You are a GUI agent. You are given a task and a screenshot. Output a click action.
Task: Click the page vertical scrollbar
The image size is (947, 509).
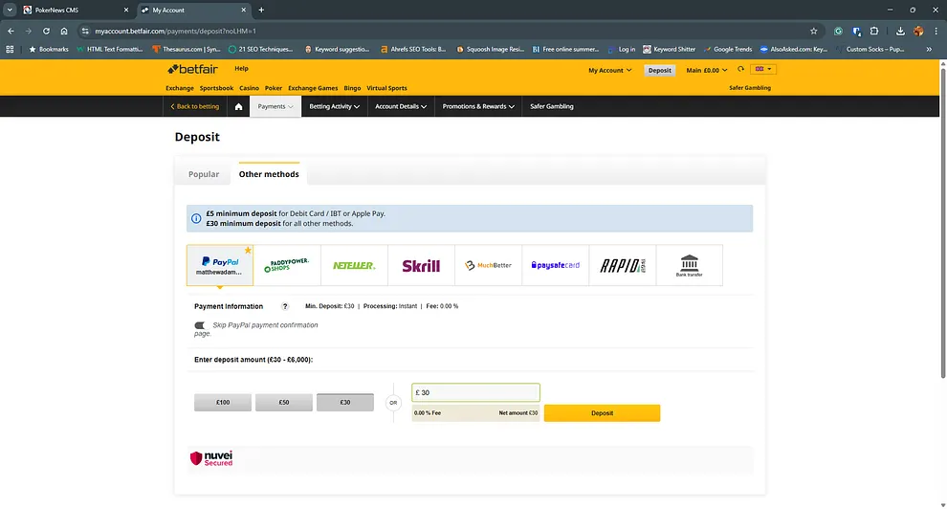943,223
